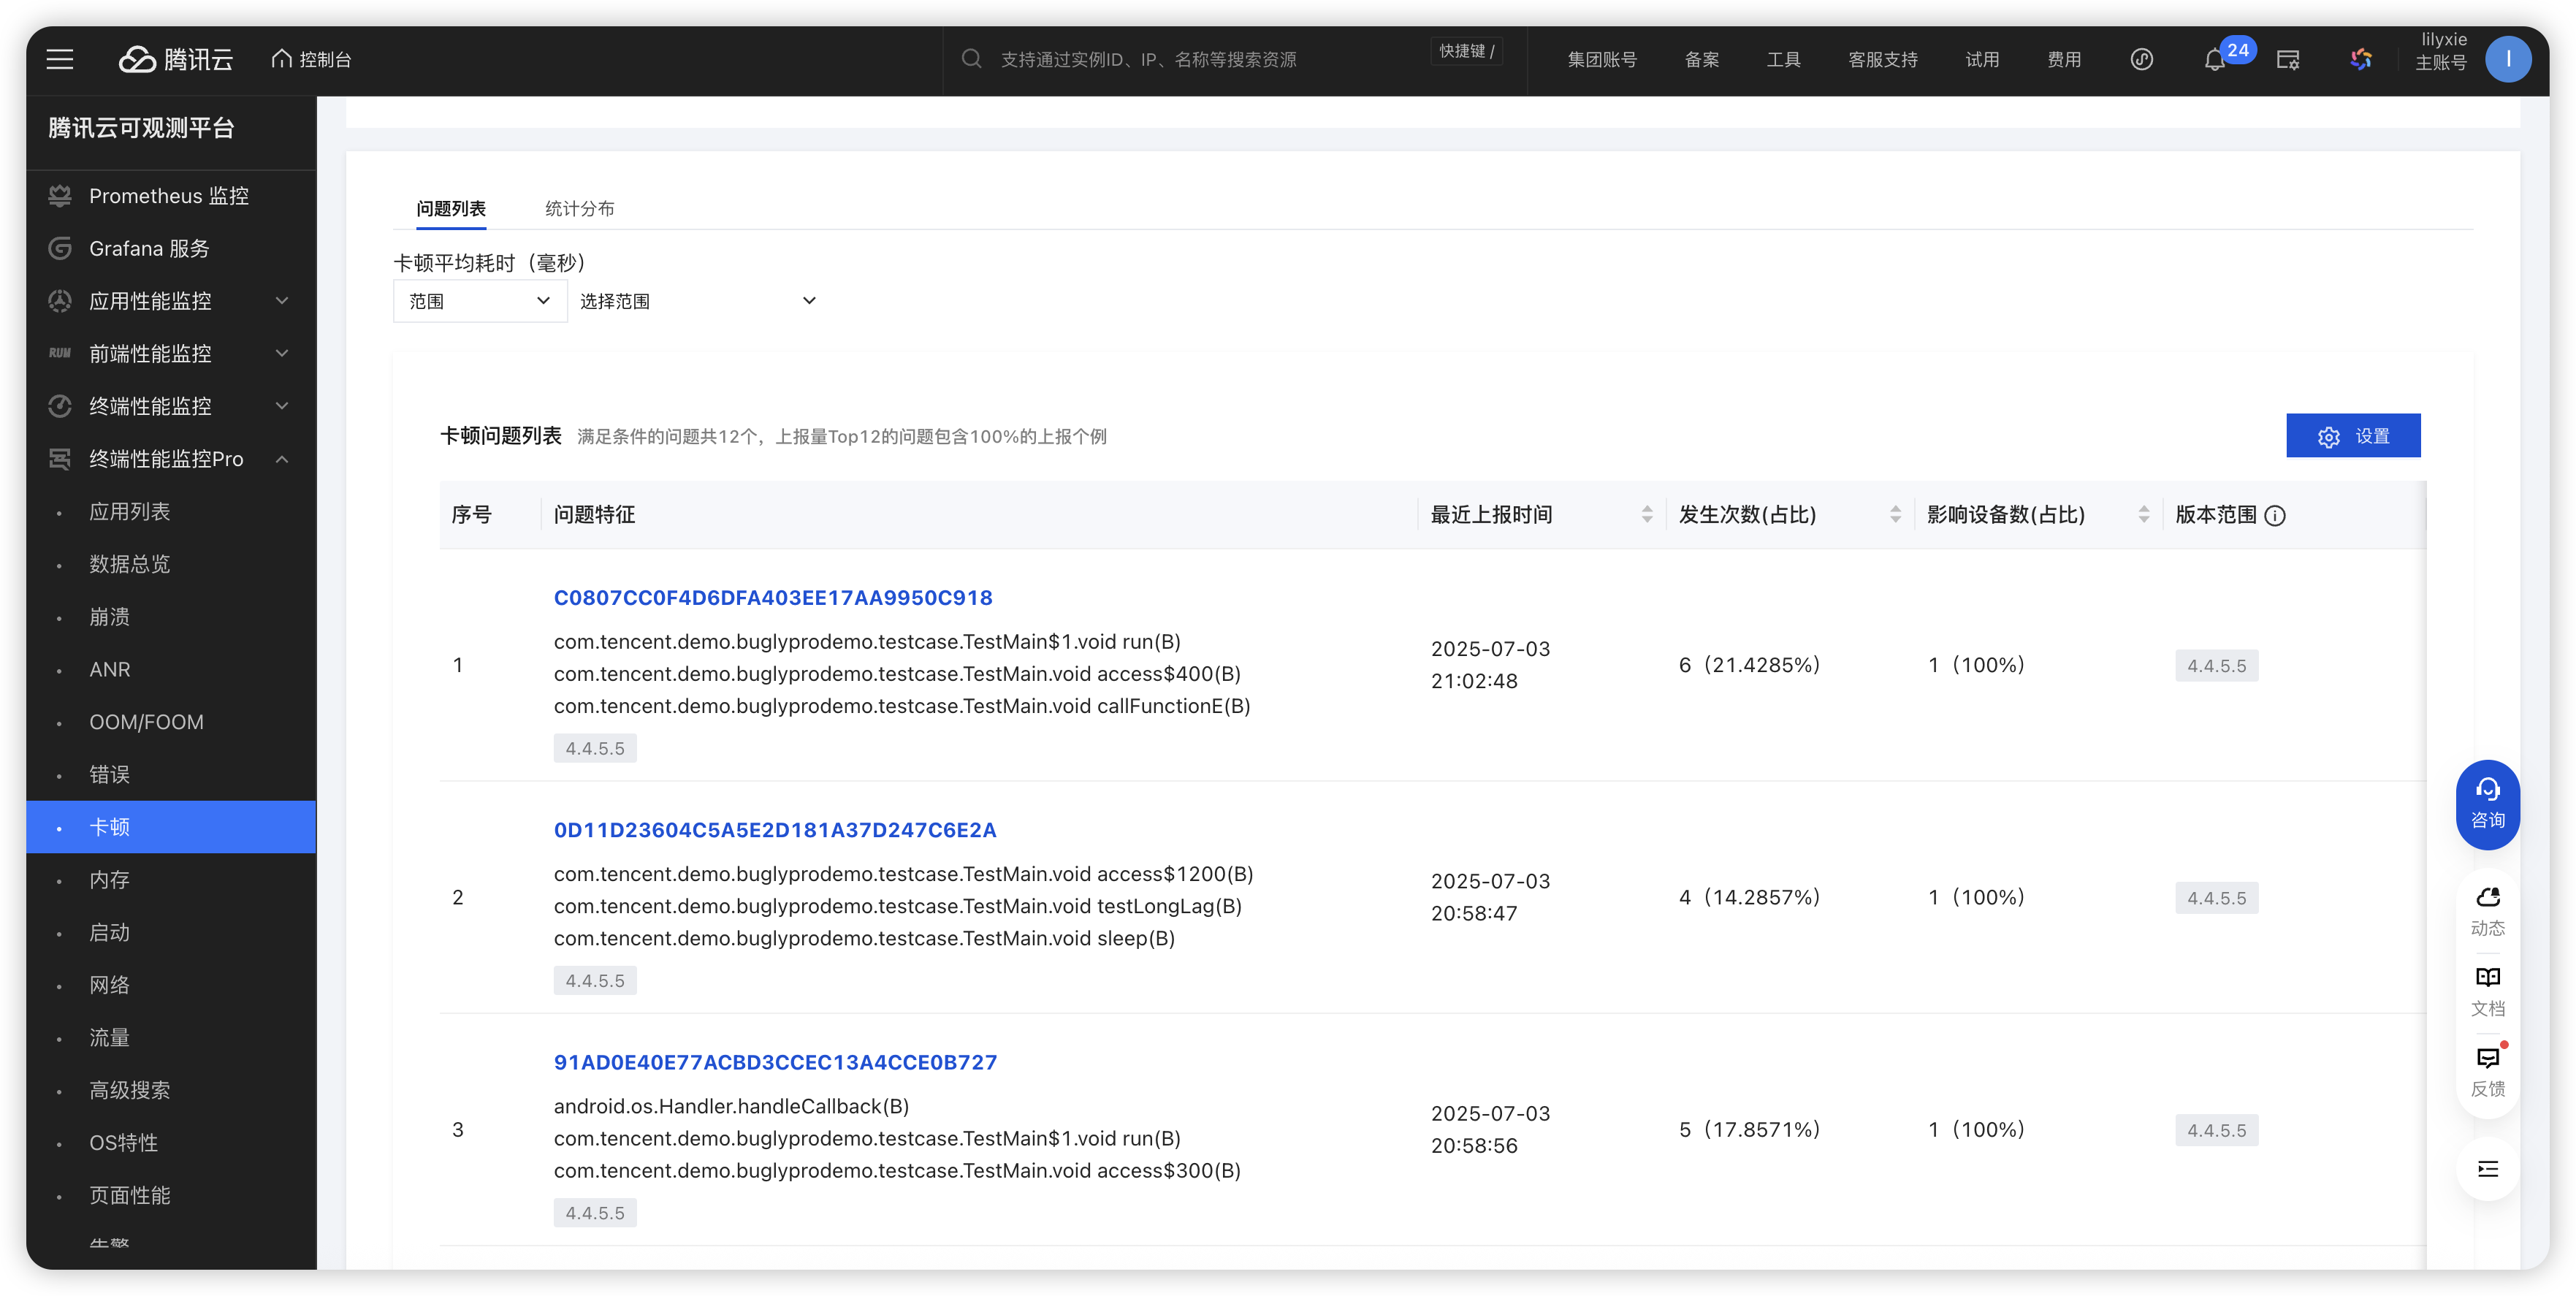
Task: Sort by 最近上报时间 column arrows
Action: [x=1647, y=515]
